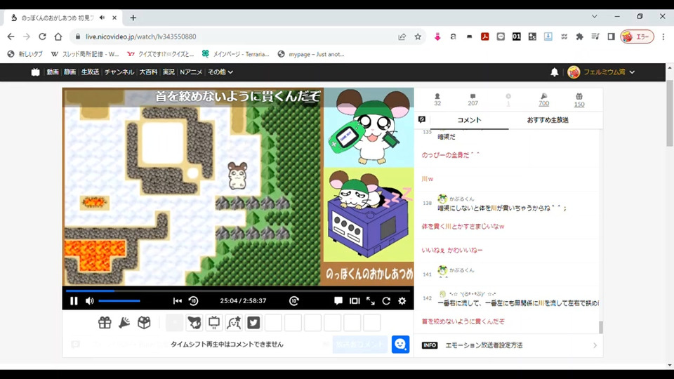The width and height of the screenshot is (674, 379).
Task: Open the pink download arrow extension
Action: [437, 37]
